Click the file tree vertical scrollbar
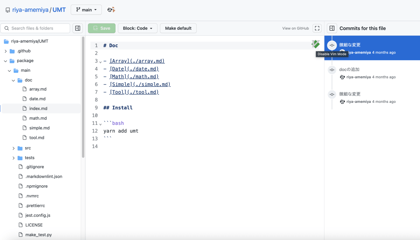The width and height of the screenshot is (420, 240). point(83,97)
